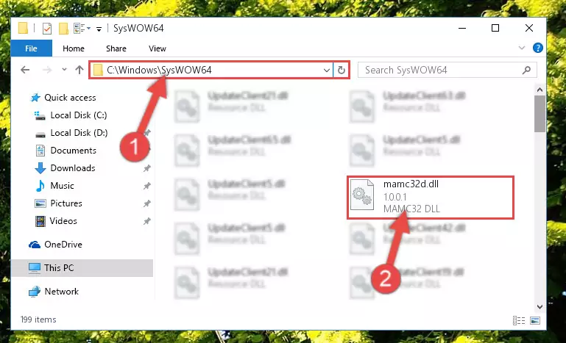The height and width of the screenshot is (343, 566).
Task: Click the New folder icon in quick access toolbar
Action: click(63, 28)
